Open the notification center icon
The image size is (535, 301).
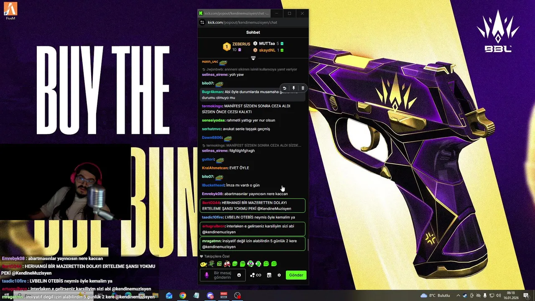pos(526,296)
